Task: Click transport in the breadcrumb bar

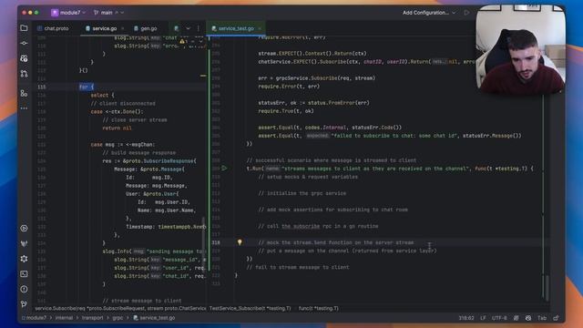Action: (x=93, y=318)
